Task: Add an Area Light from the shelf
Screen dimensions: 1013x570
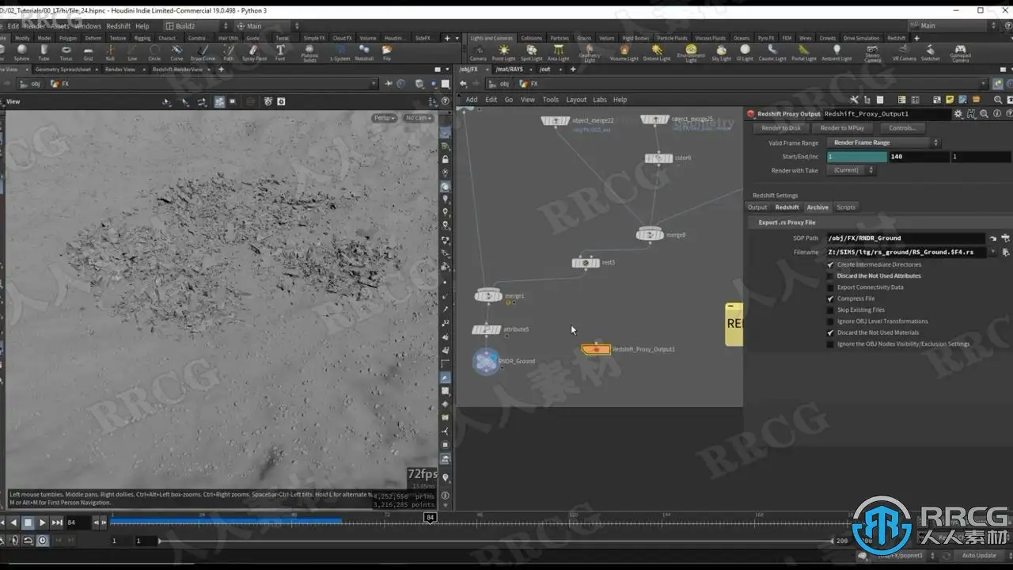Action: tap(558, 52)
